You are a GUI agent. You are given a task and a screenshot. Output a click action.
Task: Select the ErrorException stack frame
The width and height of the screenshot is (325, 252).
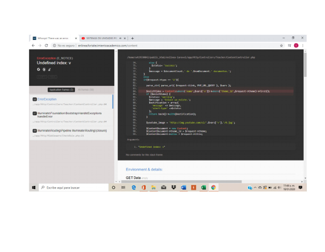pos(70,101)
